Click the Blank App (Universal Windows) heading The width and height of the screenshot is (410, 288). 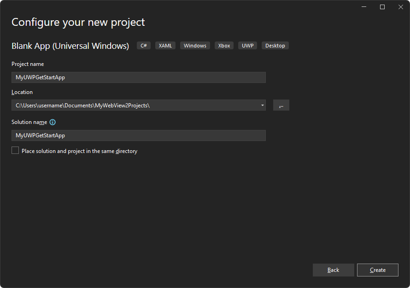tap(70, 46)
